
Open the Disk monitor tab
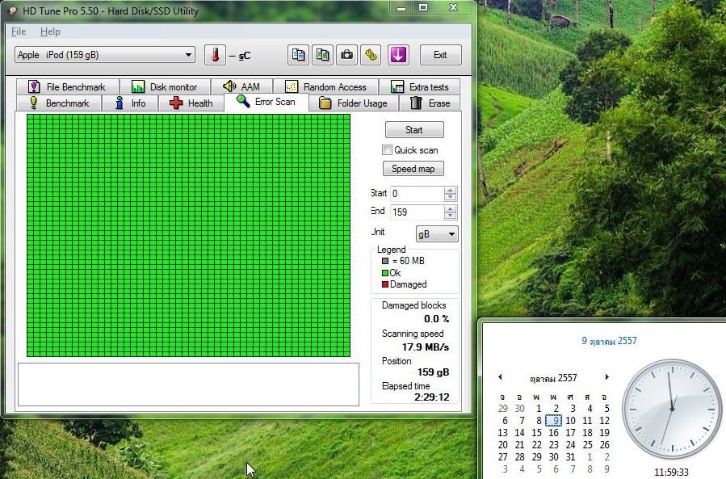click(165, 87)
